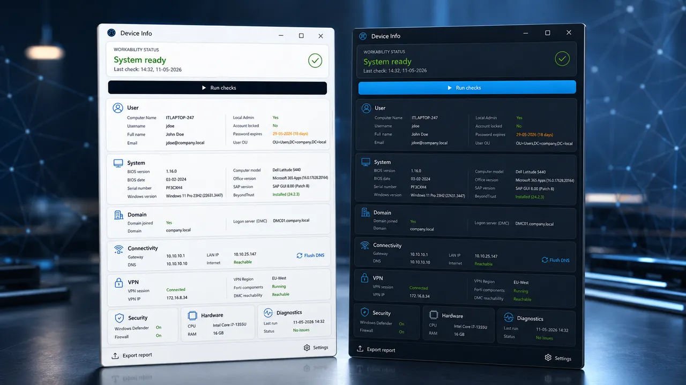The image size is (686, 385).
Task: Select VPN IP 172.16.8.34 in light window
Action: coord(177,297)
